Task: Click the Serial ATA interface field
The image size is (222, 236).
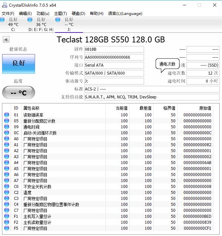Action: (114, 65)
